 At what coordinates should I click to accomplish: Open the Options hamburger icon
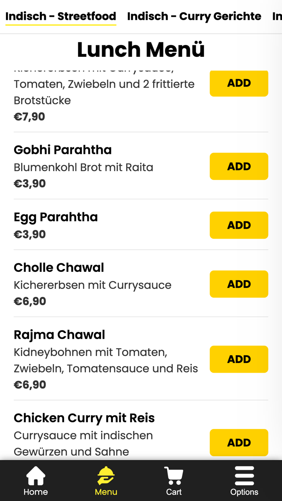coord(244,476)
